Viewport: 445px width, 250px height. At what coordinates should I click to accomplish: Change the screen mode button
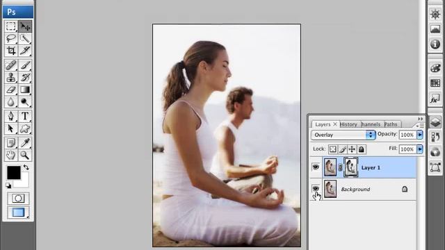[x=18, y=212]
